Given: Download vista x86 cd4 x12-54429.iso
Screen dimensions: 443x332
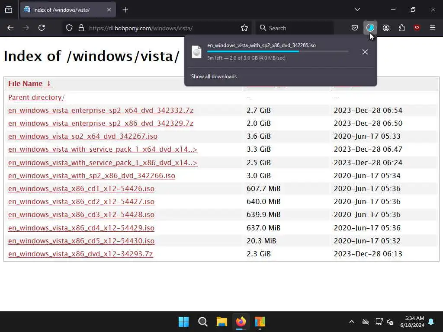Looking at the screenshot, I should (81, 228).
